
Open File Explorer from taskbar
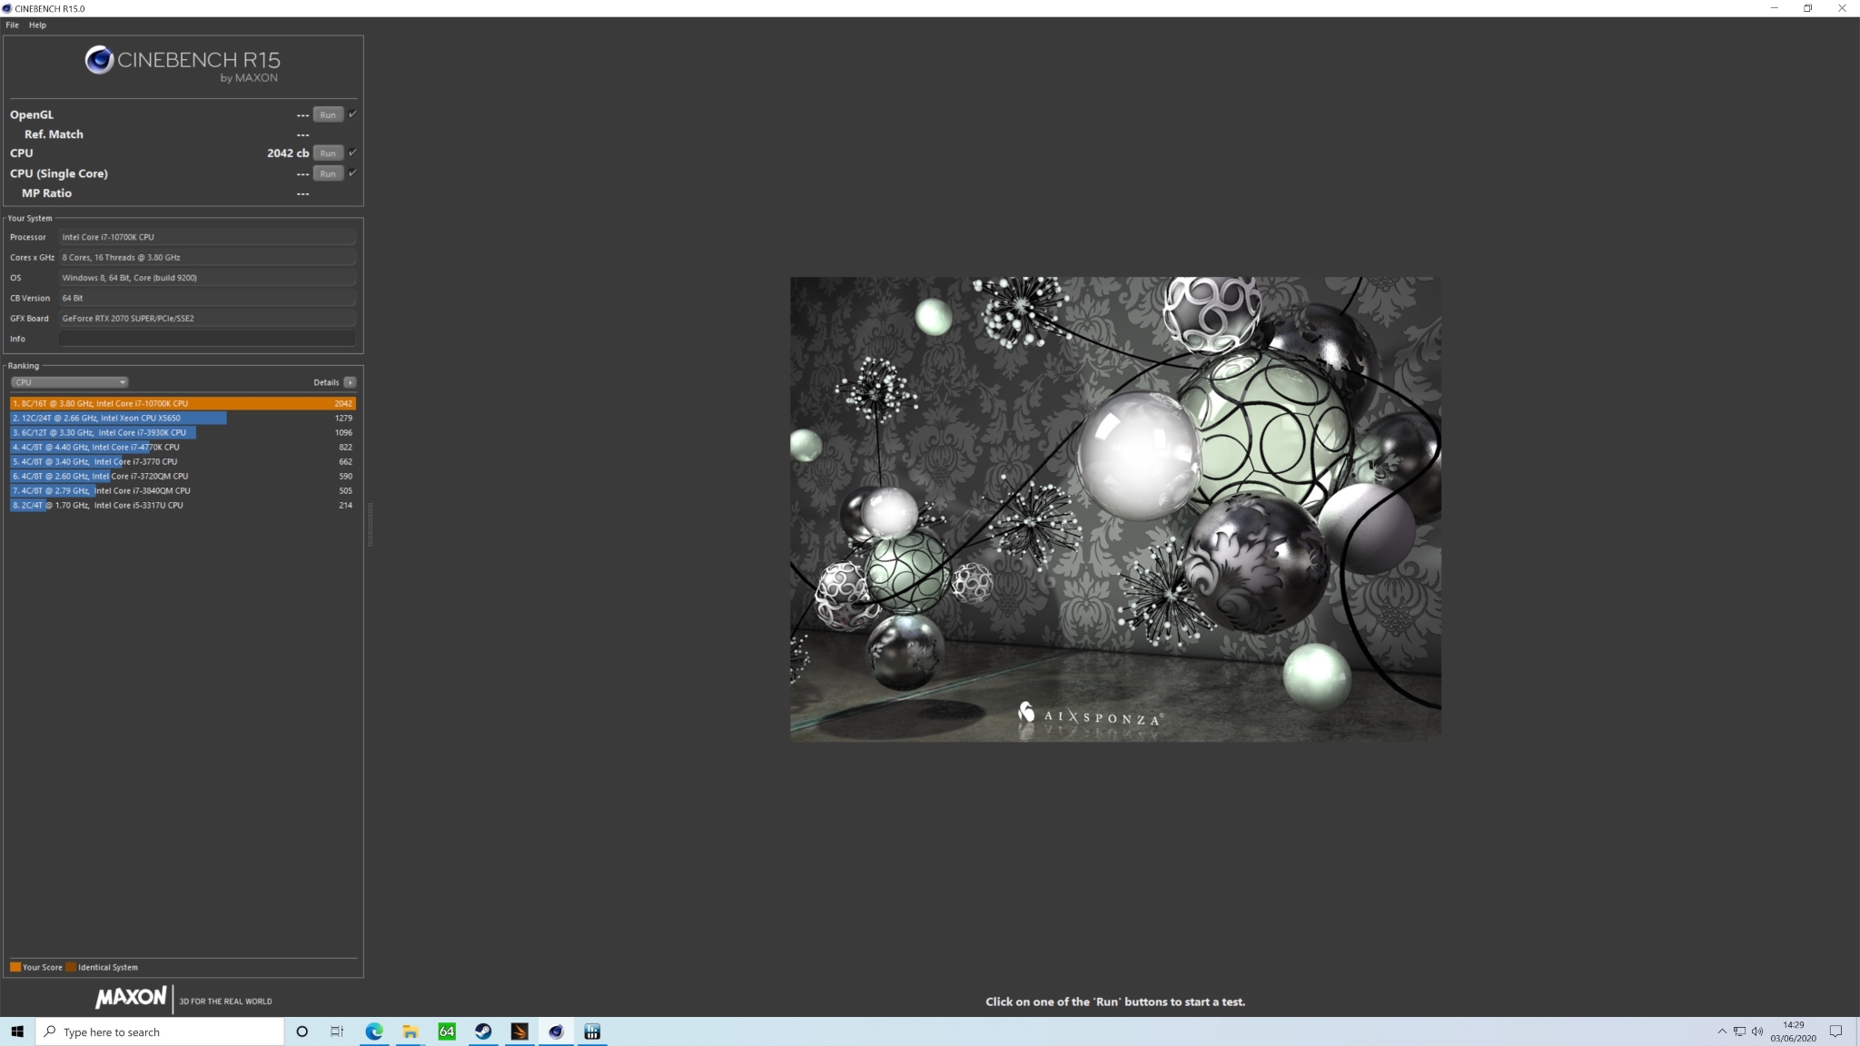(411, 1031)
